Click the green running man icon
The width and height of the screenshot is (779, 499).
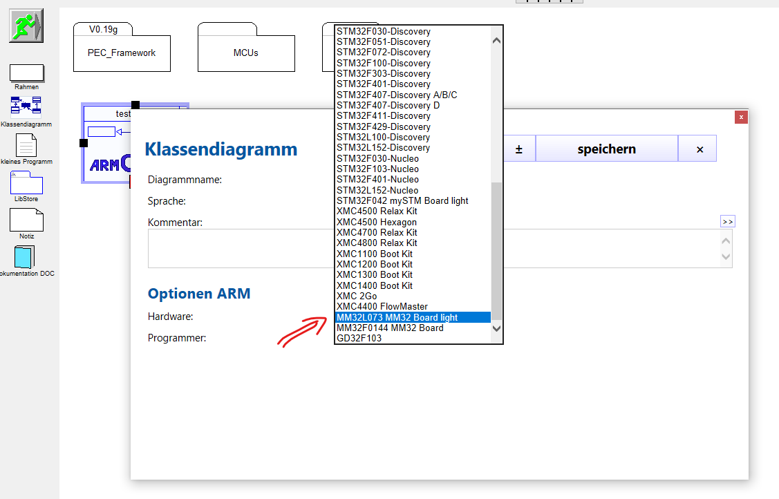pyautogui.click(x=26, y=26)
